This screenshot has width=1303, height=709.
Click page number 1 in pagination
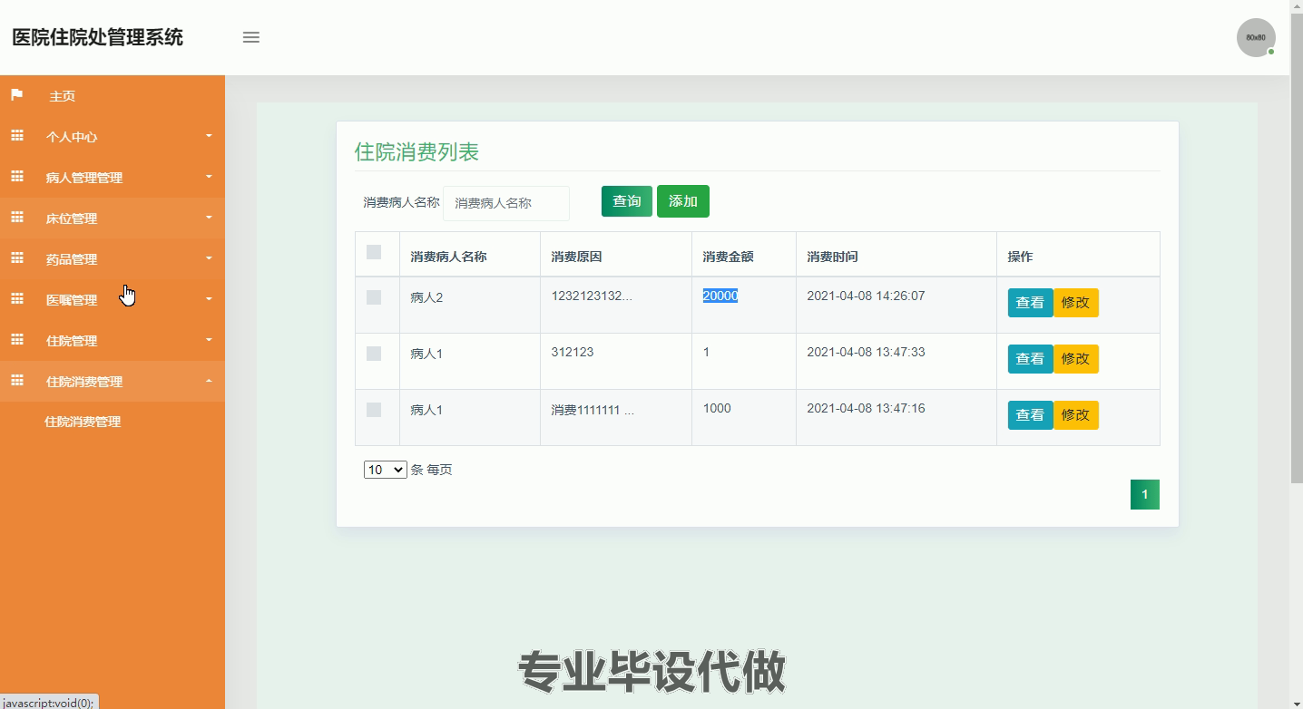[1145, 494]
